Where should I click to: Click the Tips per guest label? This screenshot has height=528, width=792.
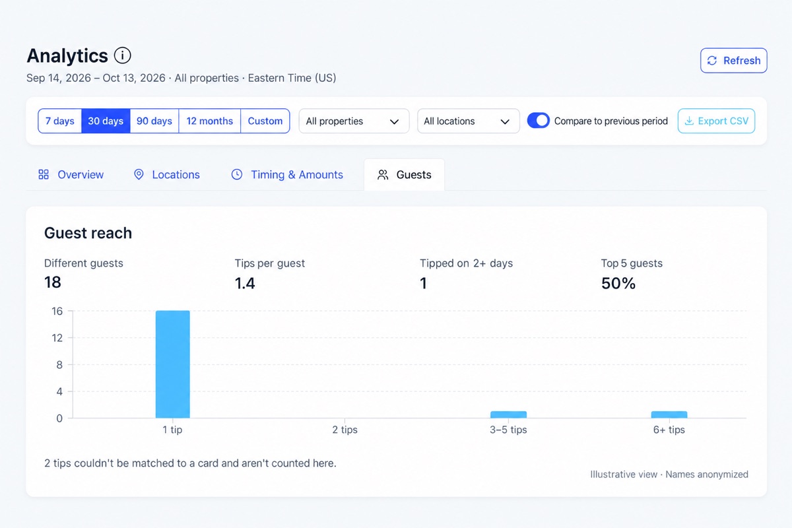pyautogui.click(x=270, y=263)
